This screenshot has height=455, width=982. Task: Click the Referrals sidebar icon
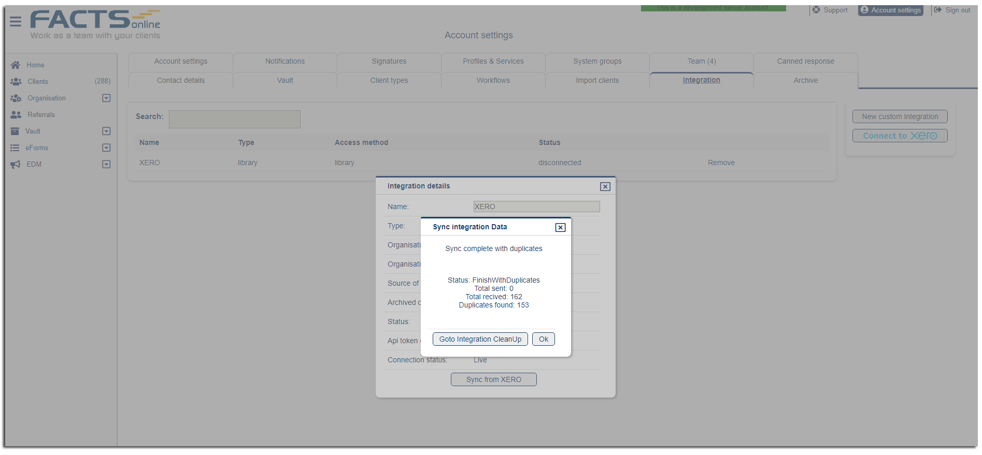coord(16,114)
